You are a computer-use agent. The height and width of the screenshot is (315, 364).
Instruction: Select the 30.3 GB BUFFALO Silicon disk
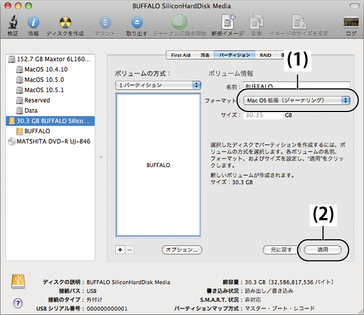pos(50,121)
